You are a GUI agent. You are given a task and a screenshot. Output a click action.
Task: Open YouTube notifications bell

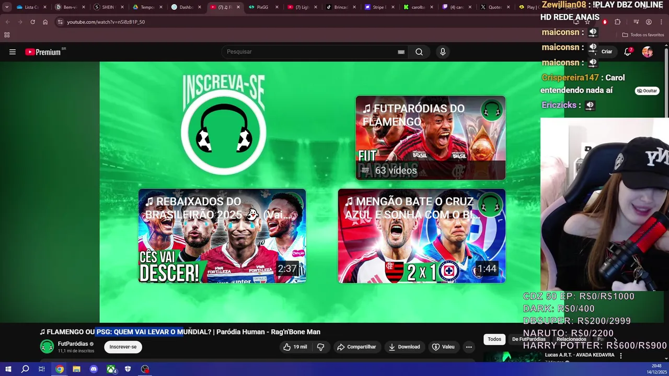coord(628,52)
